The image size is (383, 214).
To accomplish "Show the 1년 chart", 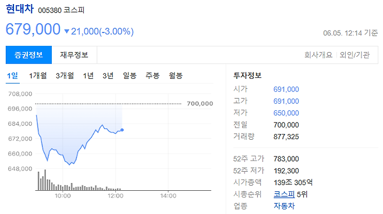I will click(x=88, y=76).
